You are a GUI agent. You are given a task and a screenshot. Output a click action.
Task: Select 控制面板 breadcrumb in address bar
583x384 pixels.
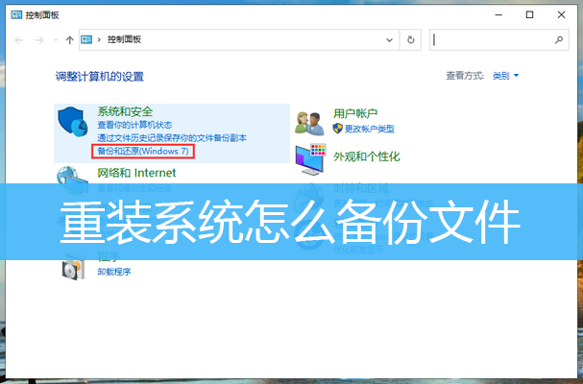coord(124,39)
